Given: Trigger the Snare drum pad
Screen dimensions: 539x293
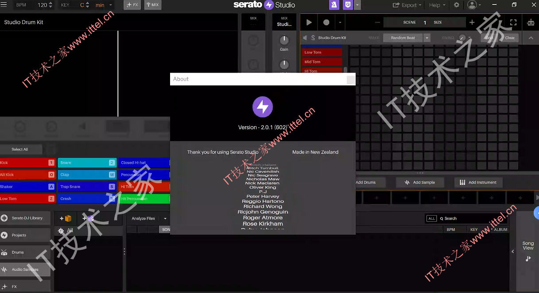Looking at the screenshot, I should point(87,162).
